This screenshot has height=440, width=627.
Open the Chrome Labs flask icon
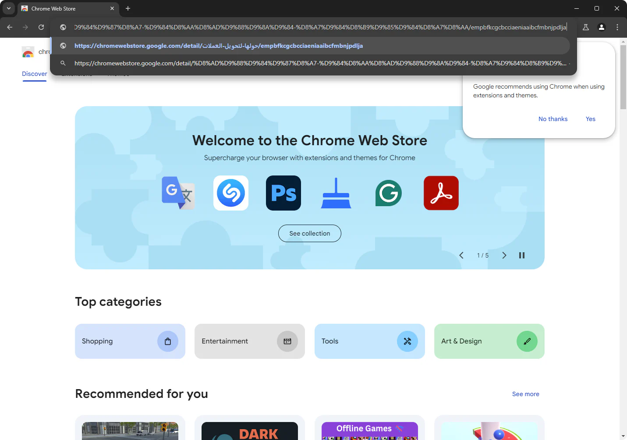[x=586, y=27]
